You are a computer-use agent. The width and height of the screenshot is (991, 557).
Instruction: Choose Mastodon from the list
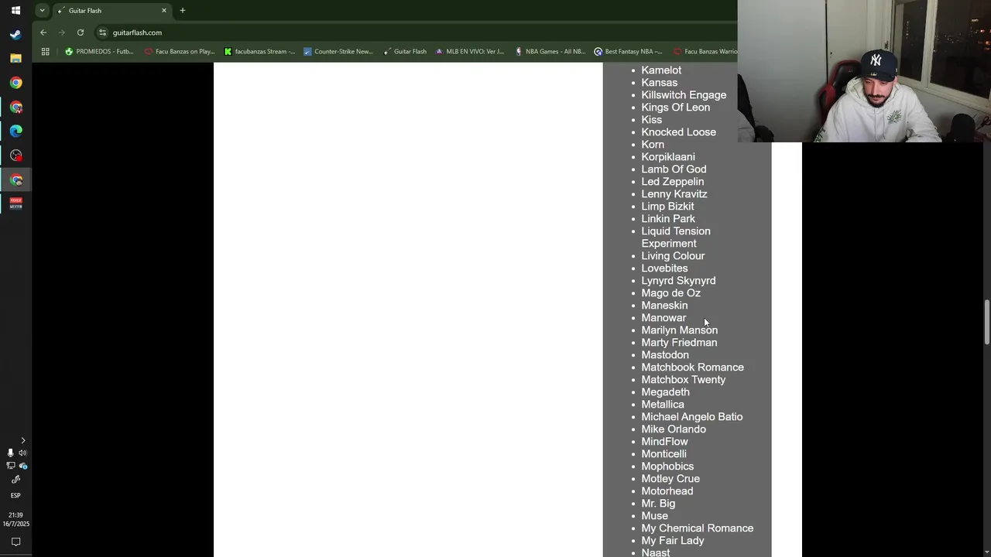click(x=665, y=355)
